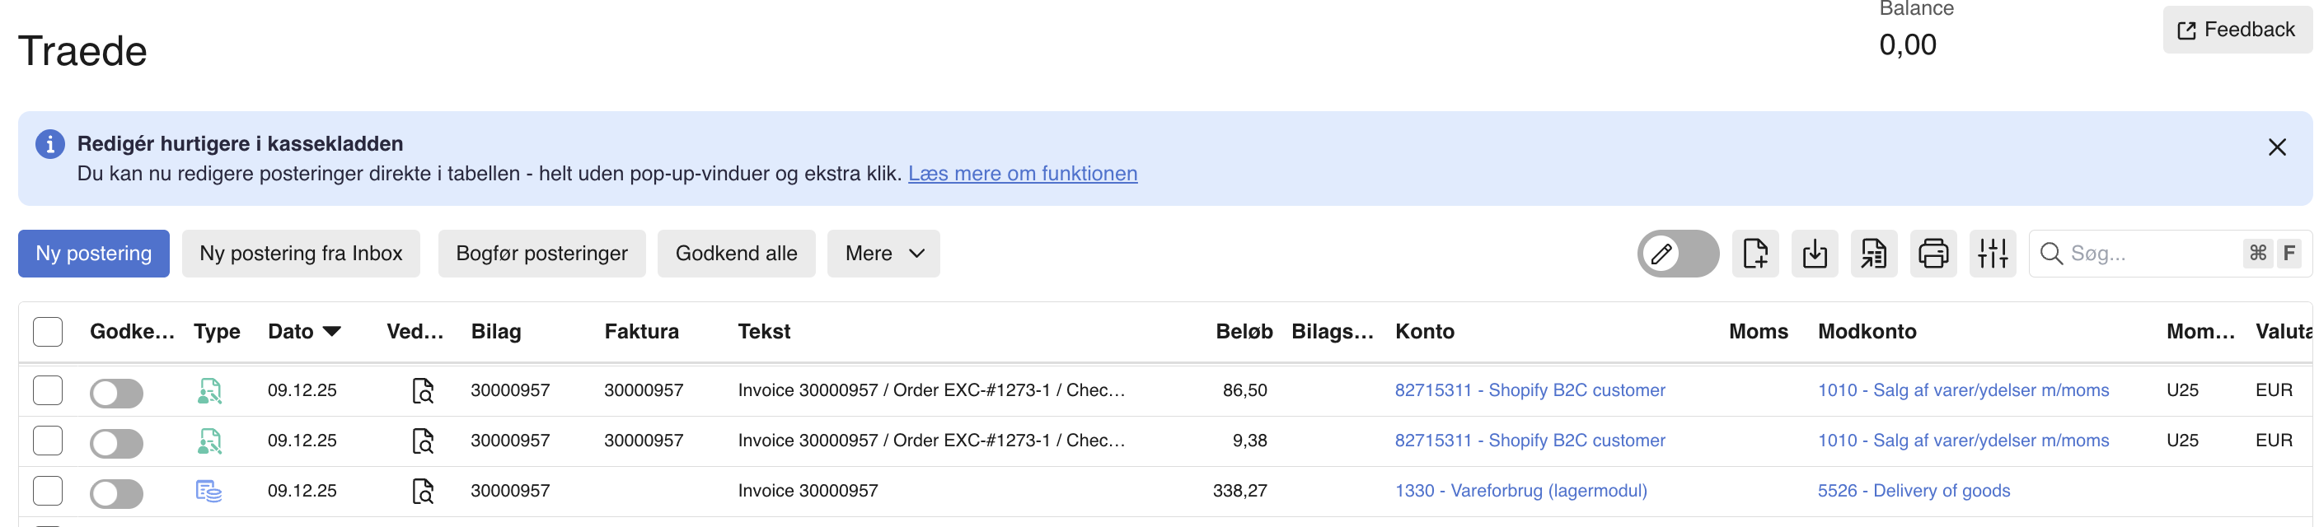Click the export spreadsheet icon
The image size is (2319, 527).
click(1873, 254)
